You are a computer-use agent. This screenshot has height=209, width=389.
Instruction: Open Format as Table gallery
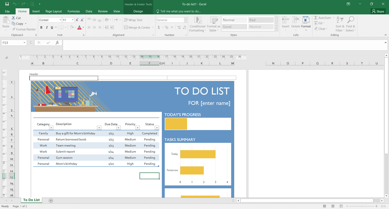(x=214, y=24)
